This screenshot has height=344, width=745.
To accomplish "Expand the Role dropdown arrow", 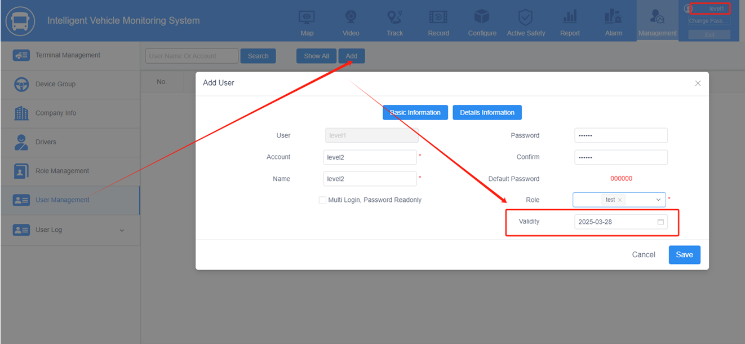I will tap(658, 200).
